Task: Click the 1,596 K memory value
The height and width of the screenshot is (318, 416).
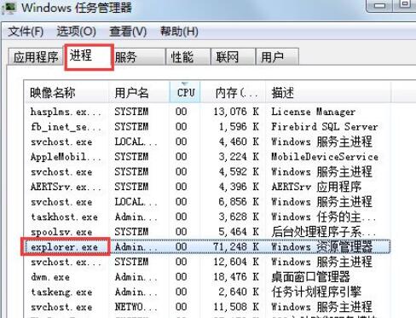Action: click(x=239, y=127)
